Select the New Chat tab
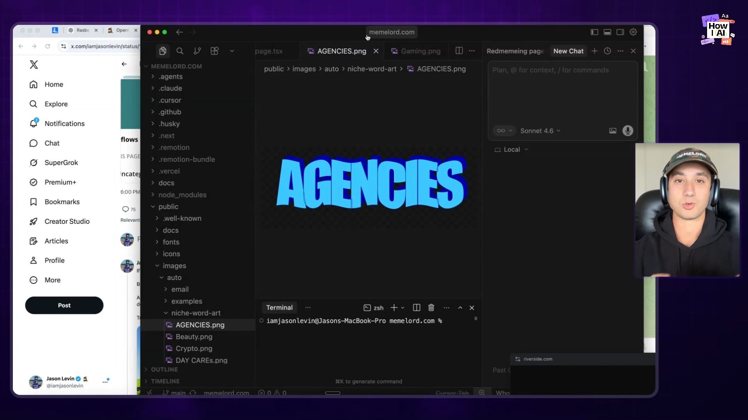This screenshot has width=748, height=420. pyautogui.click(x=568, y=51)
